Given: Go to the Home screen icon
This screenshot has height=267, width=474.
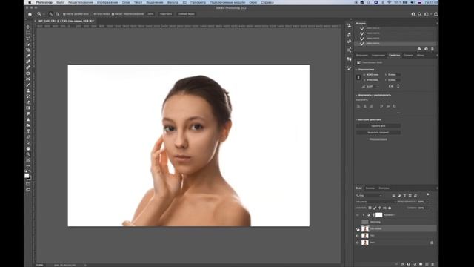Looking at the screenshot, I should 30,14.
